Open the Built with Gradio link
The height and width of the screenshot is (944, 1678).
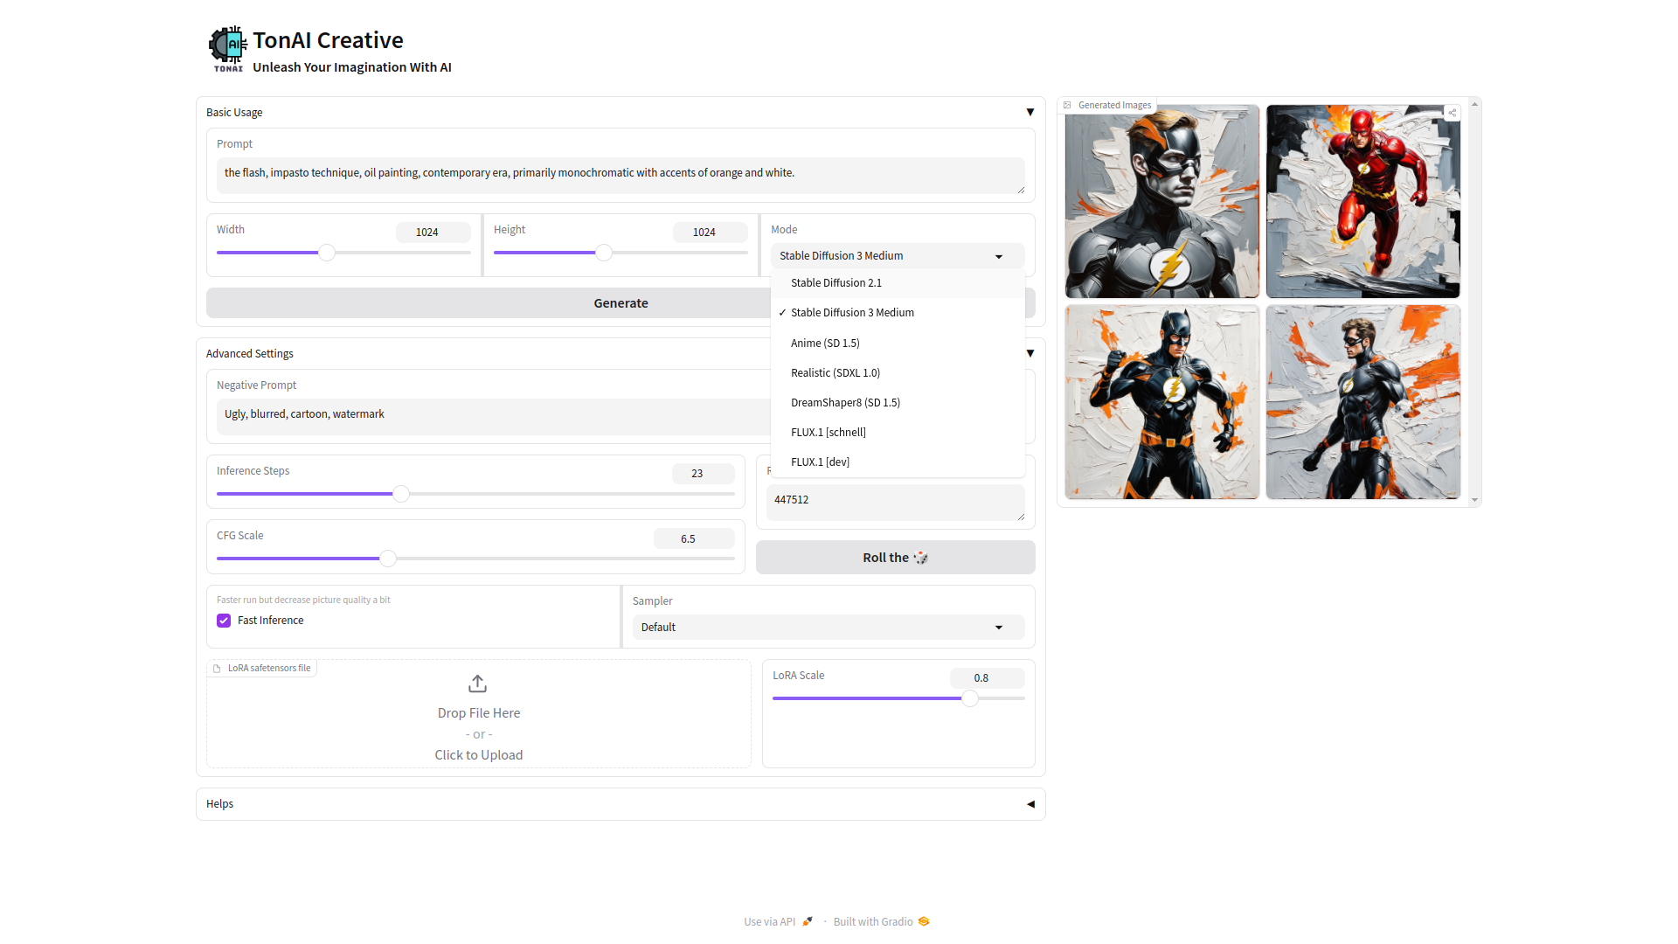(x=881, y=921)
